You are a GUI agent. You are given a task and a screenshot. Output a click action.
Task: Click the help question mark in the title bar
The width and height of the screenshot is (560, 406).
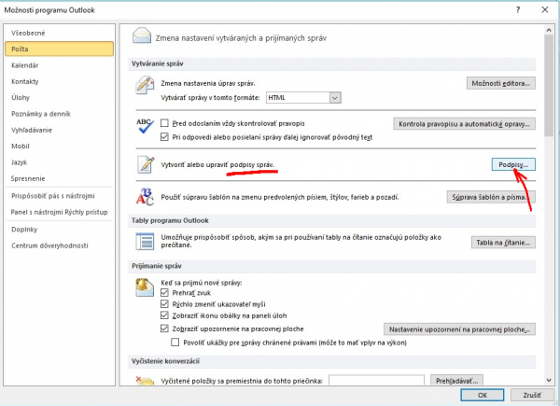pyautogui.click(x=518, y=9)
